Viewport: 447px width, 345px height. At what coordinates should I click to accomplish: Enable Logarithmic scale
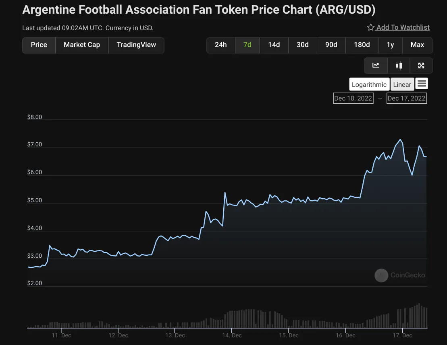pos(369,84)
